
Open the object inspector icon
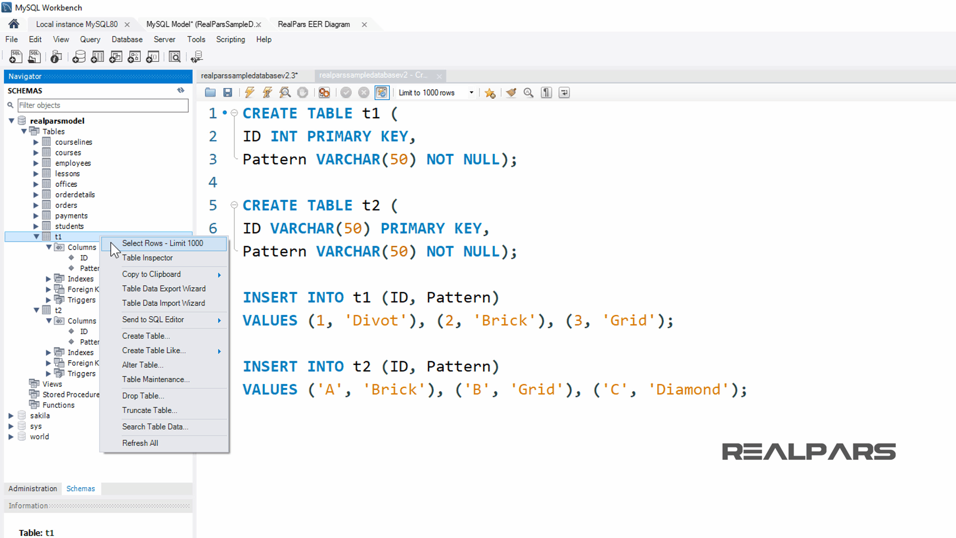click(x=56, y=57)
